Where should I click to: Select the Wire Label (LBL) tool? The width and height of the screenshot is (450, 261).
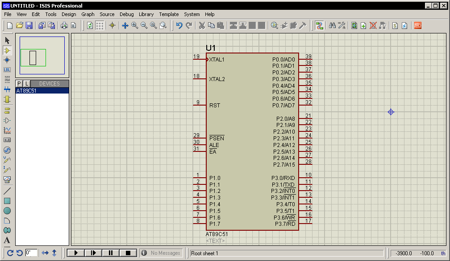7,70
